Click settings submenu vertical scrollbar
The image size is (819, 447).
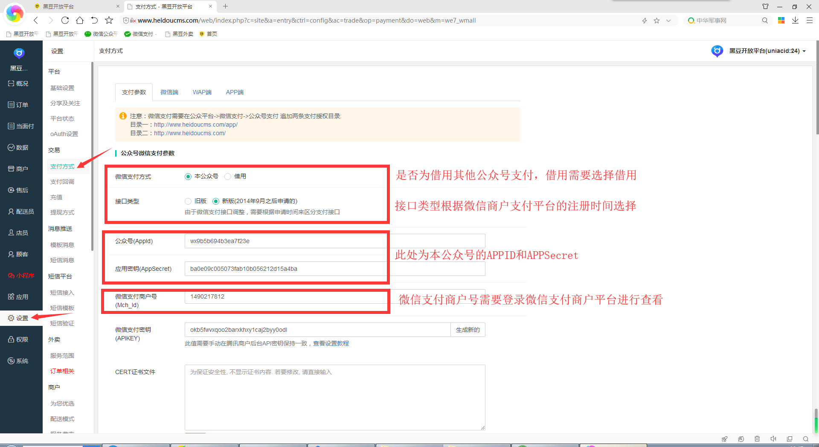(92, 157)
